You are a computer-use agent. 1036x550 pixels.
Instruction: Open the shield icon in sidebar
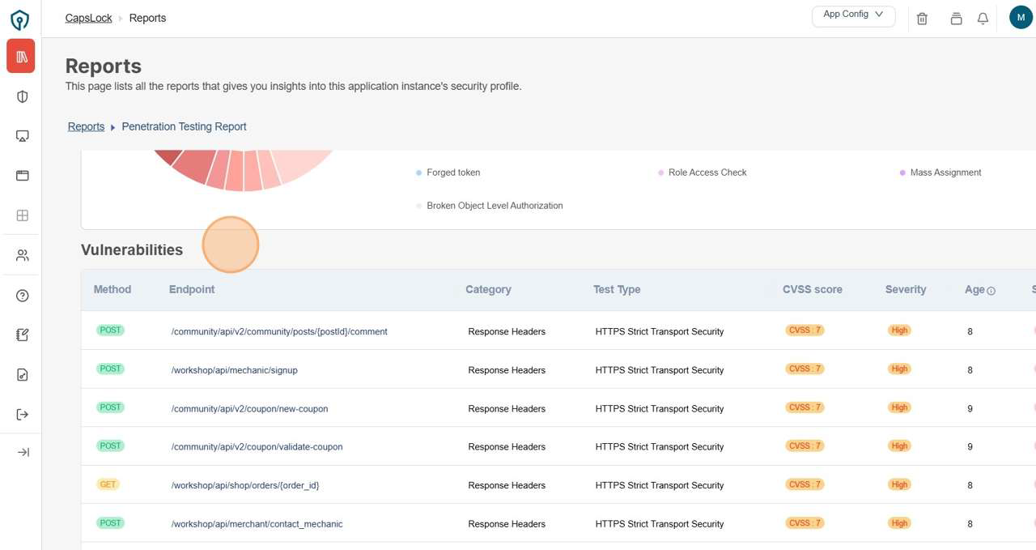[x=23, y=97]
